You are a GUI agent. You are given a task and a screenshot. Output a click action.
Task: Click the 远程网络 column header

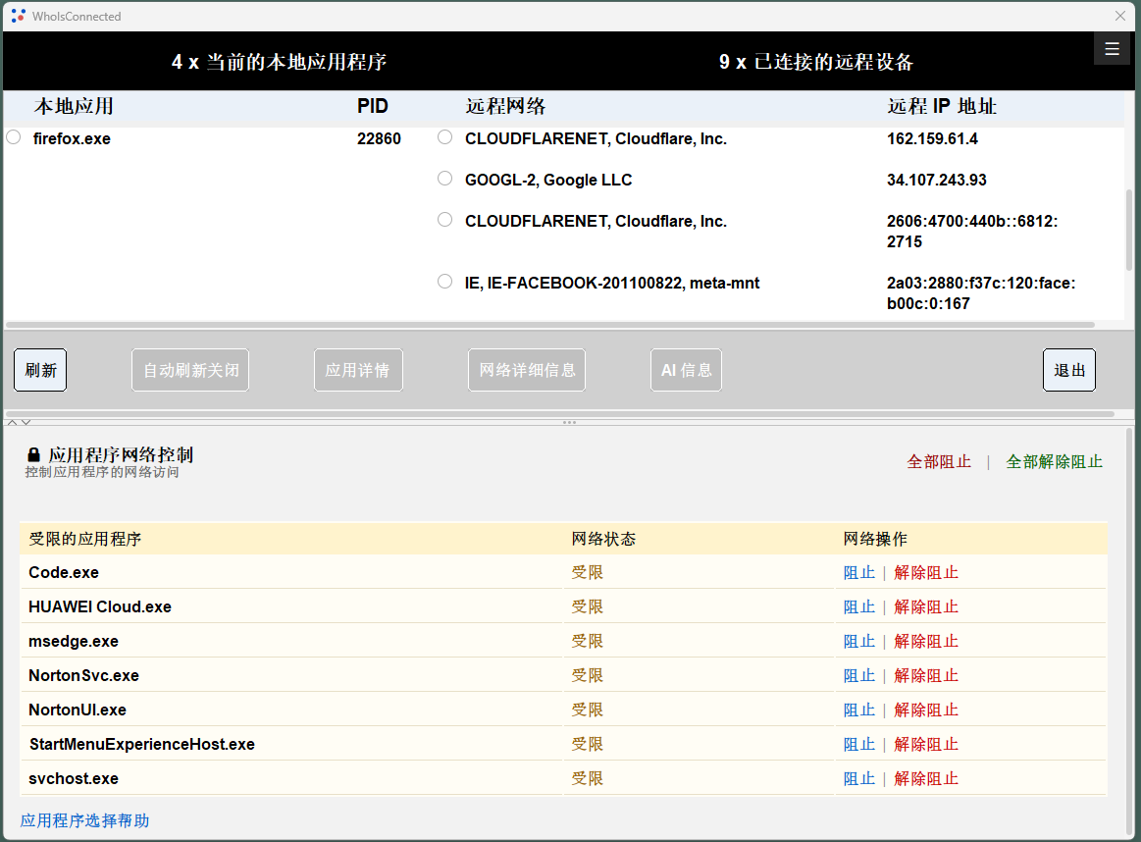[505, 106]
